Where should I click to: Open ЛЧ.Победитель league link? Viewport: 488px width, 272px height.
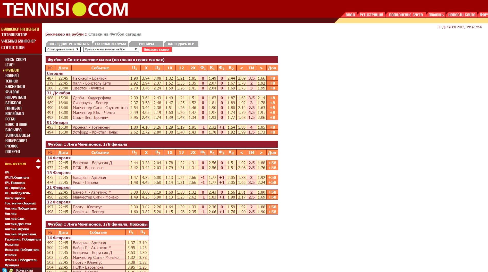coord(17,177)
